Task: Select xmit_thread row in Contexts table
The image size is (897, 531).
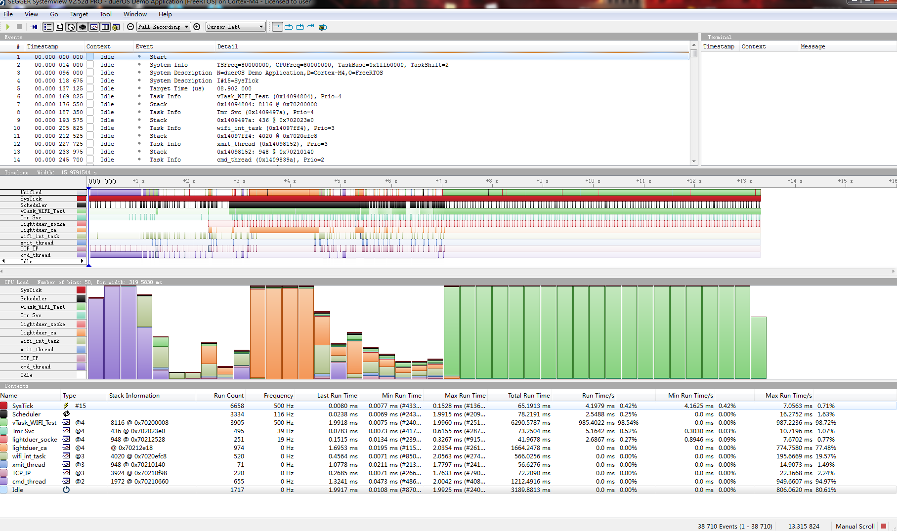Action: coord(448,464)
